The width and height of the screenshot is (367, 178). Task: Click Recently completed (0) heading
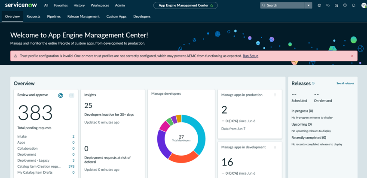(309, 138)
